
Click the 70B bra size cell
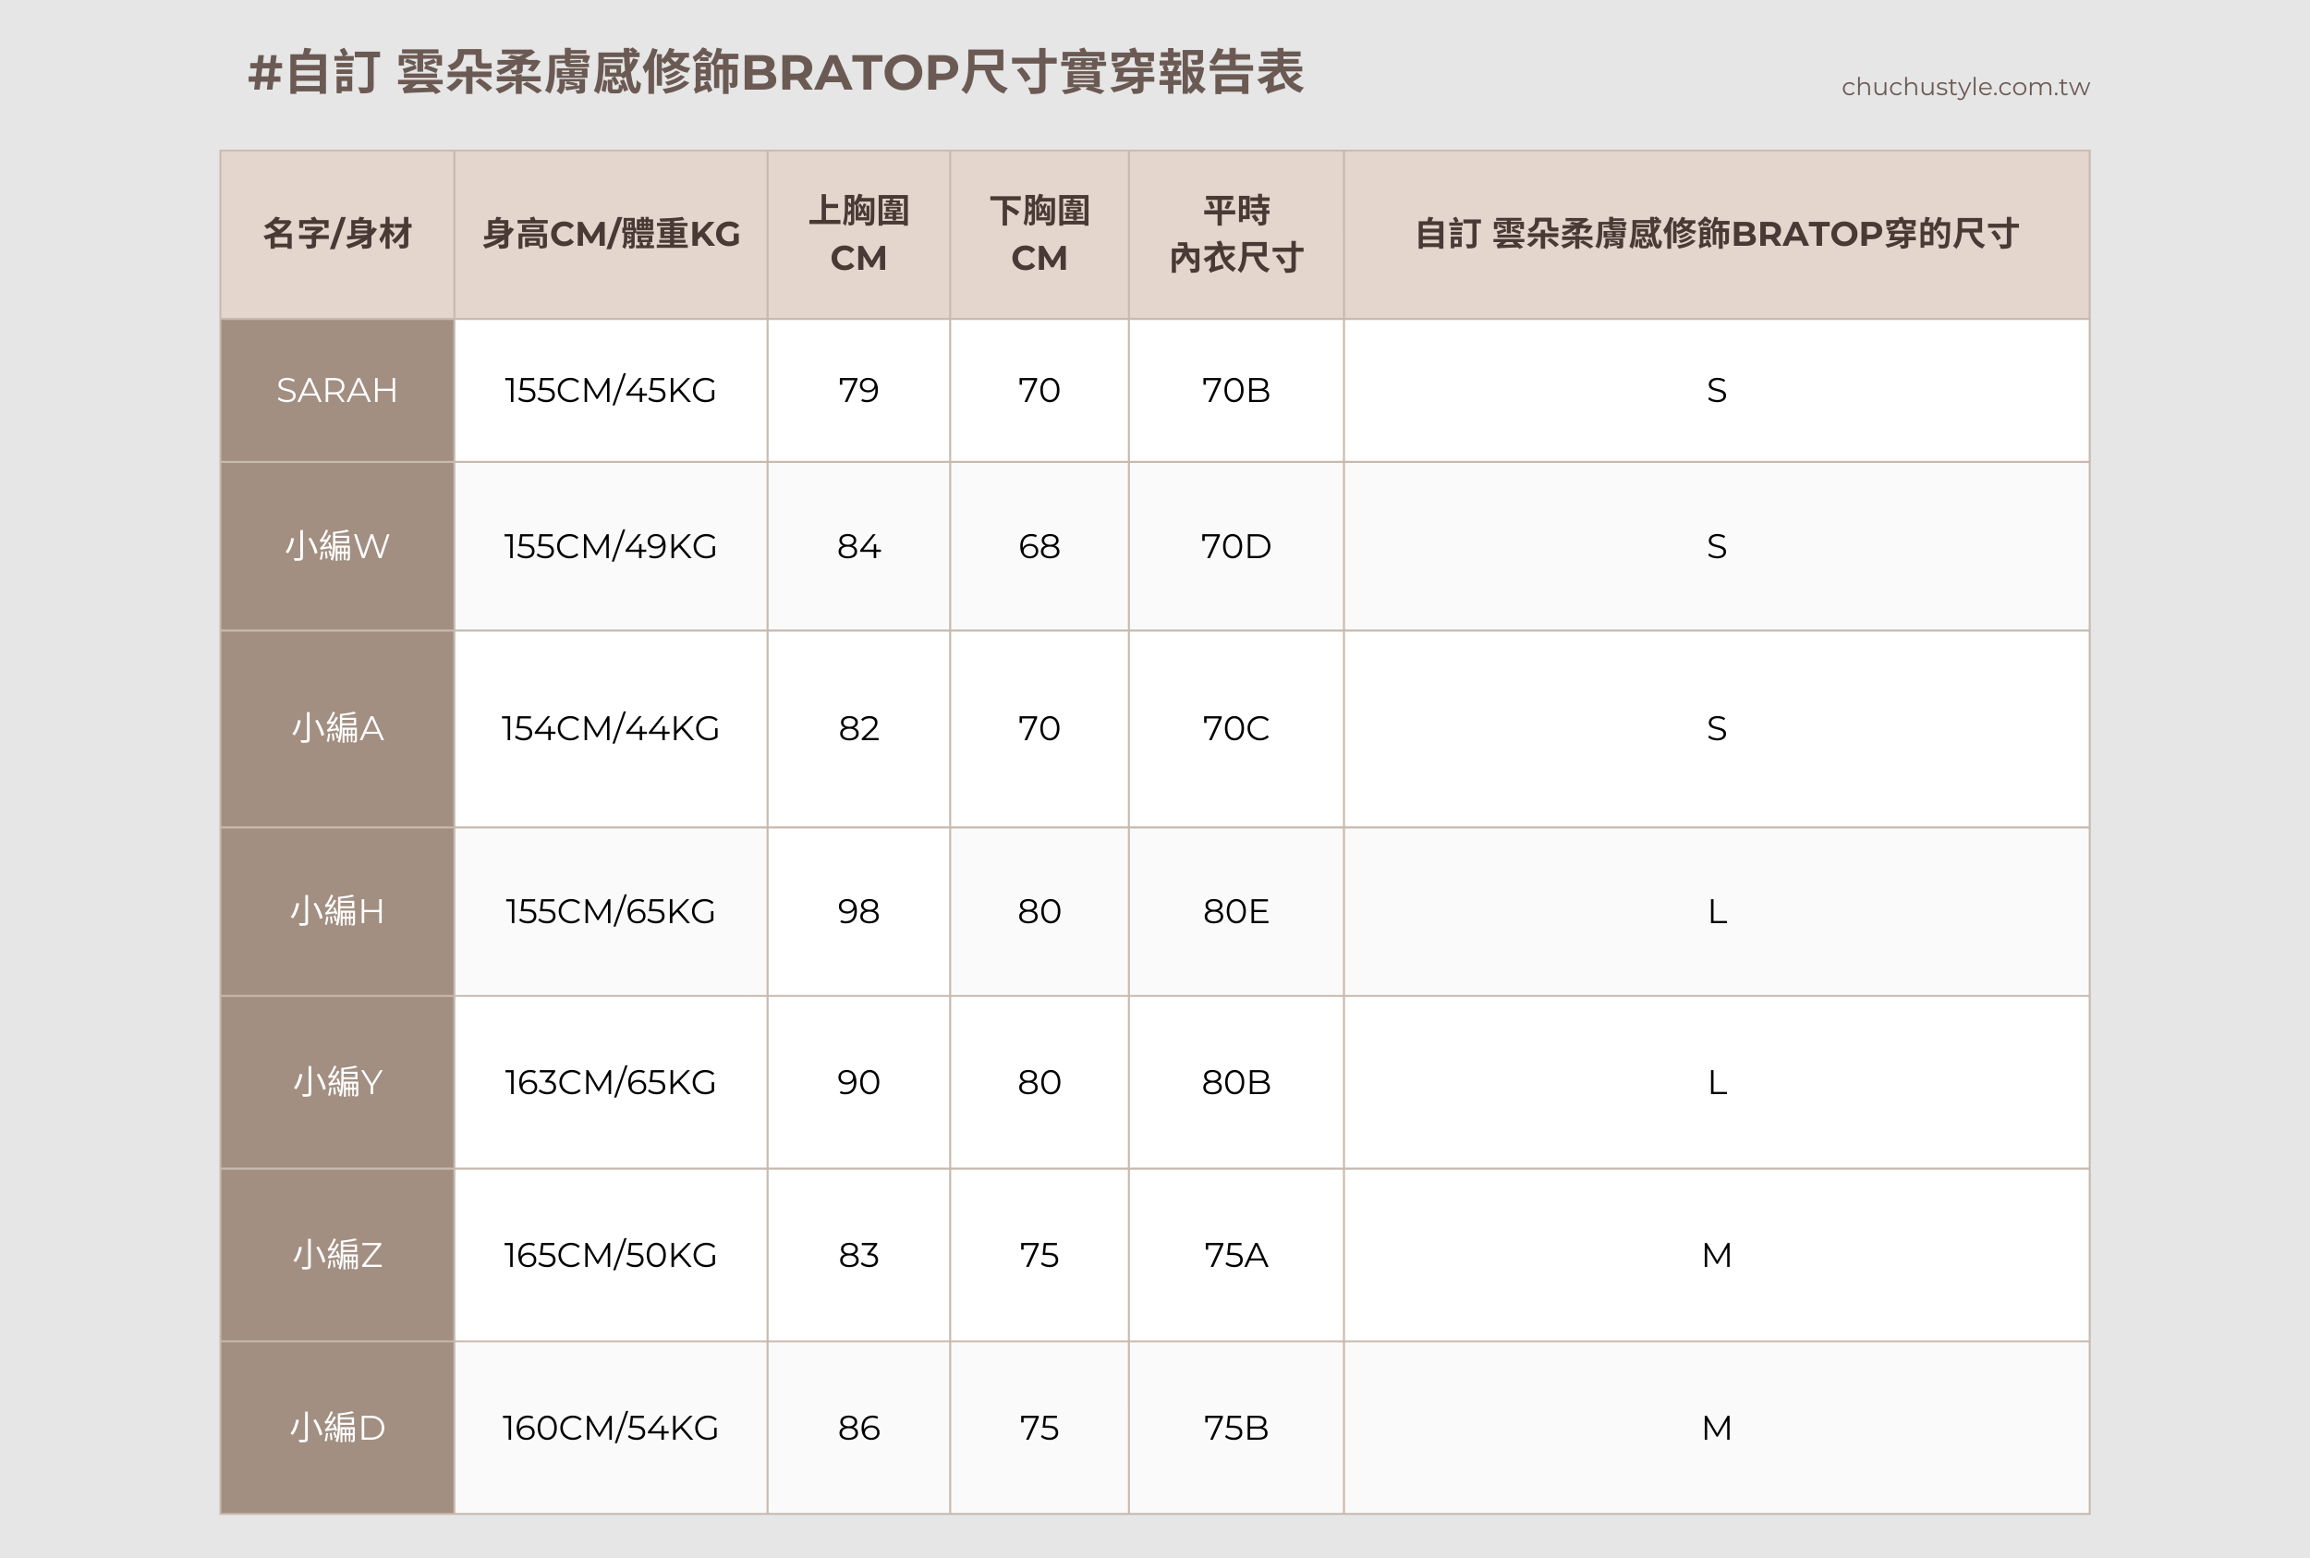(x=1236, y=391)
